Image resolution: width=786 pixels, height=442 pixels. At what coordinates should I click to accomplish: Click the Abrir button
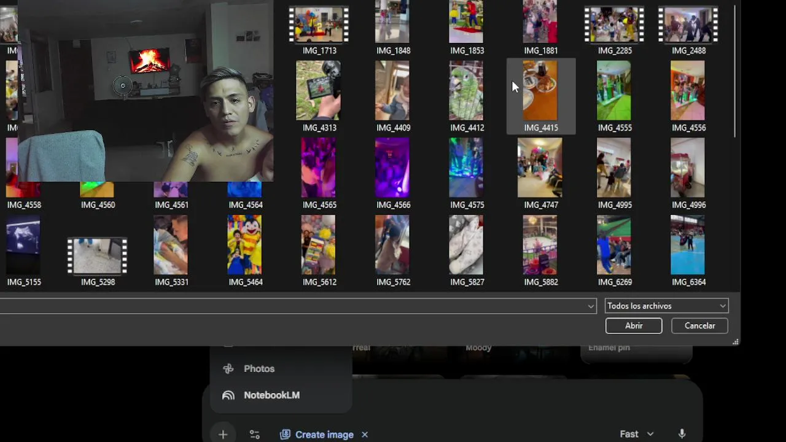(x=634, y=326)
